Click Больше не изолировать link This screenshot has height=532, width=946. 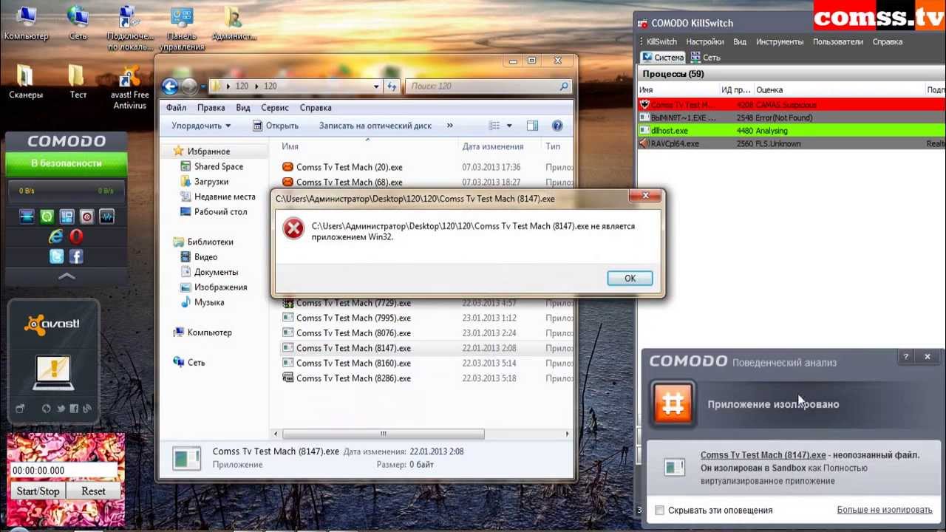pyautogui.click(x=885, y=510)
